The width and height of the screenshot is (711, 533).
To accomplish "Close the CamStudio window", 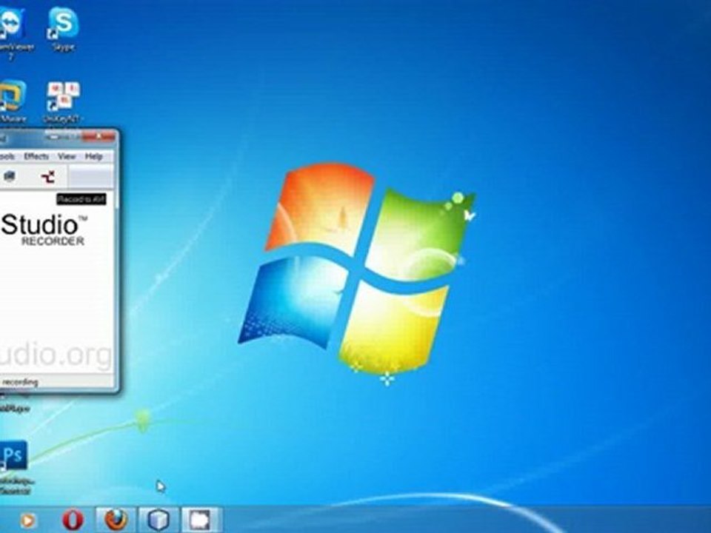I will click(99, 136).
